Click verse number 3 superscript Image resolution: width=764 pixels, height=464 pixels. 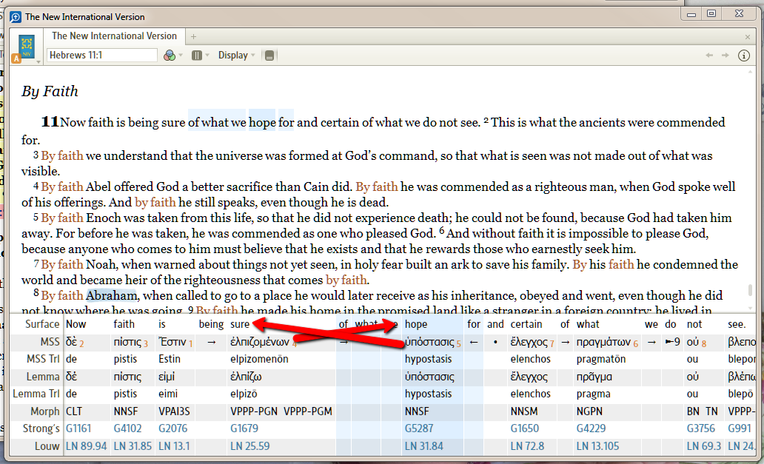coord(36,155)
